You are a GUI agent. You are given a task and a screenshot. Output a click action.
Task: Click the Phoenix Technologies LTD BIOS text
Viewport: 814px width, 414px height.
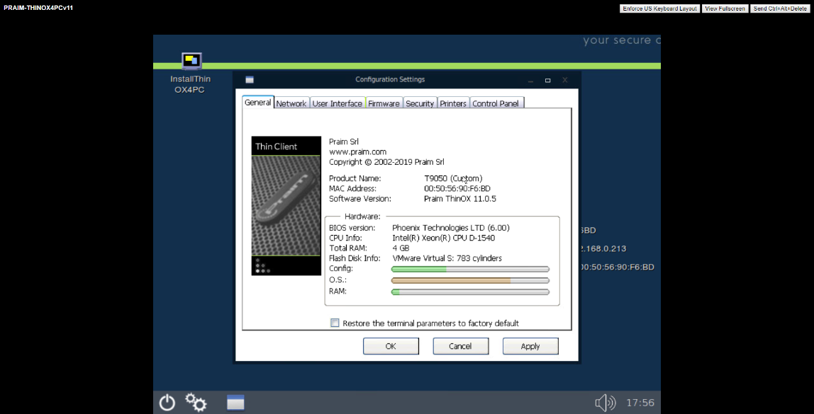point(451,227)
